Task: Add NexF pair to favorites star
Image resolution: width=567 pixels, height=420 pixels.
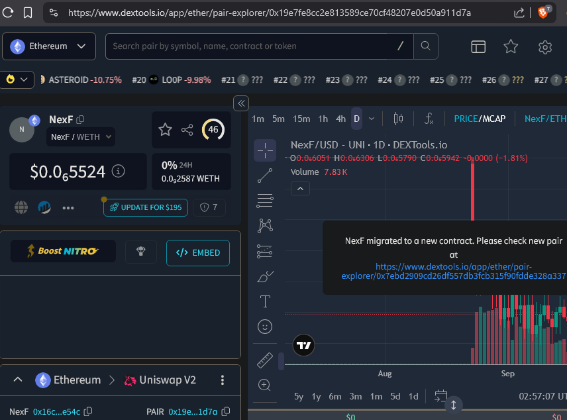Action: (x=165, y=129)
